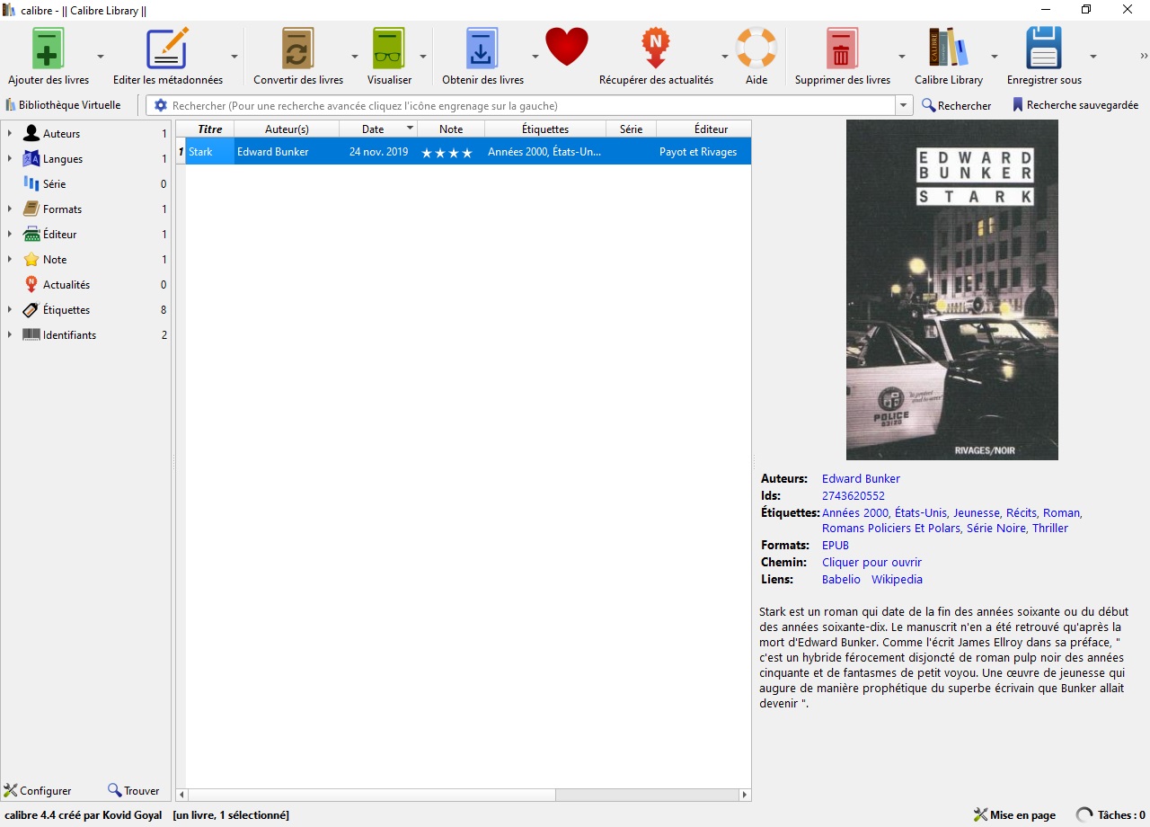Open Récupérer des actualités
The width and height of the screenshot is (1150, 827).
coord(656,48)
